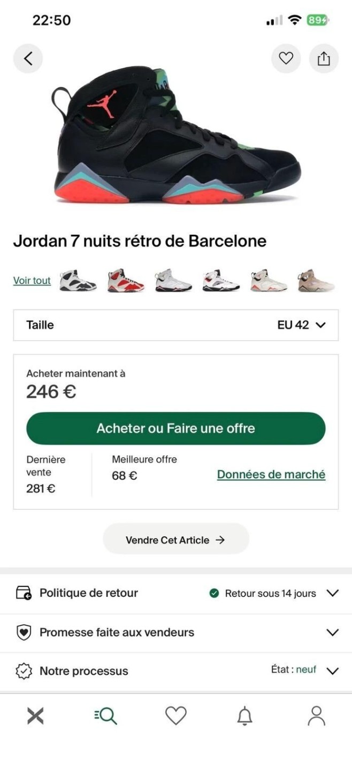Click Acheter ou Faire une offre button
352x762 pixels.
[176, 428]
